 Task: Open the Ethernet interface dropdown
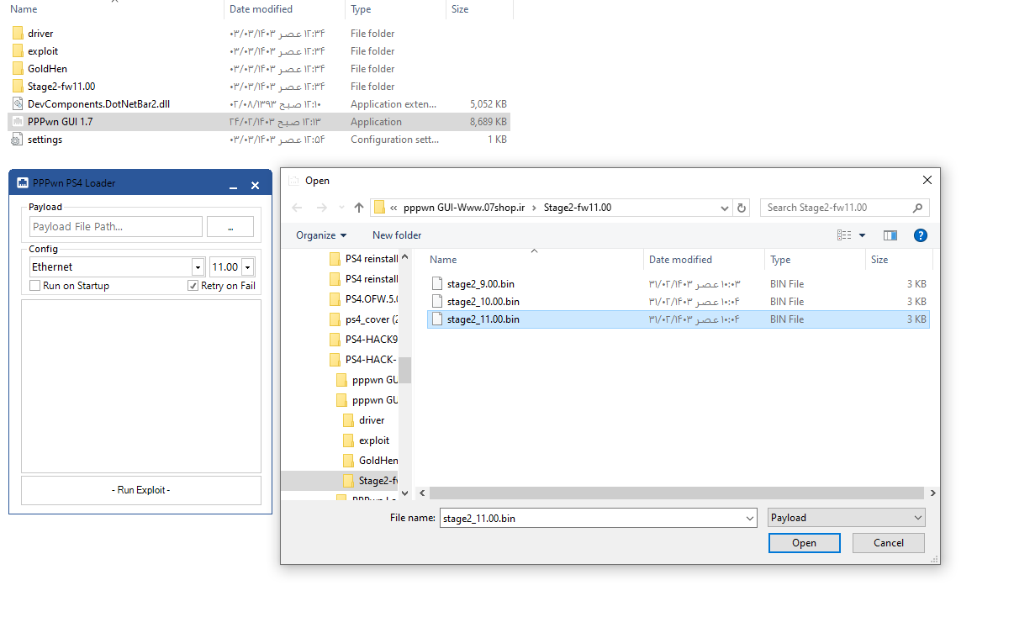click(x=198, y=267)
